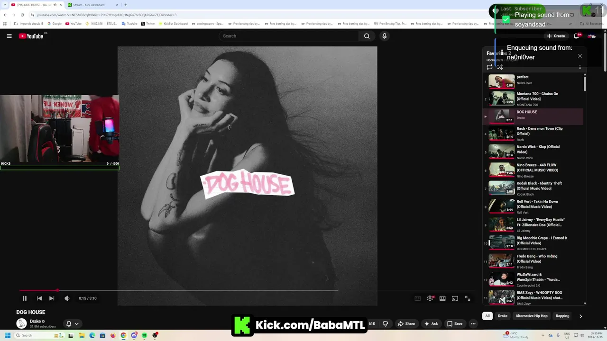Expand subscription notification bell dropdown

72,323
